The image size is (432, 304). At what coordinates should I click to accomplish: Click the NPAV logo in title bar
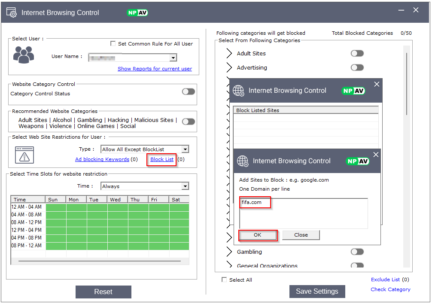coord(137,12)
